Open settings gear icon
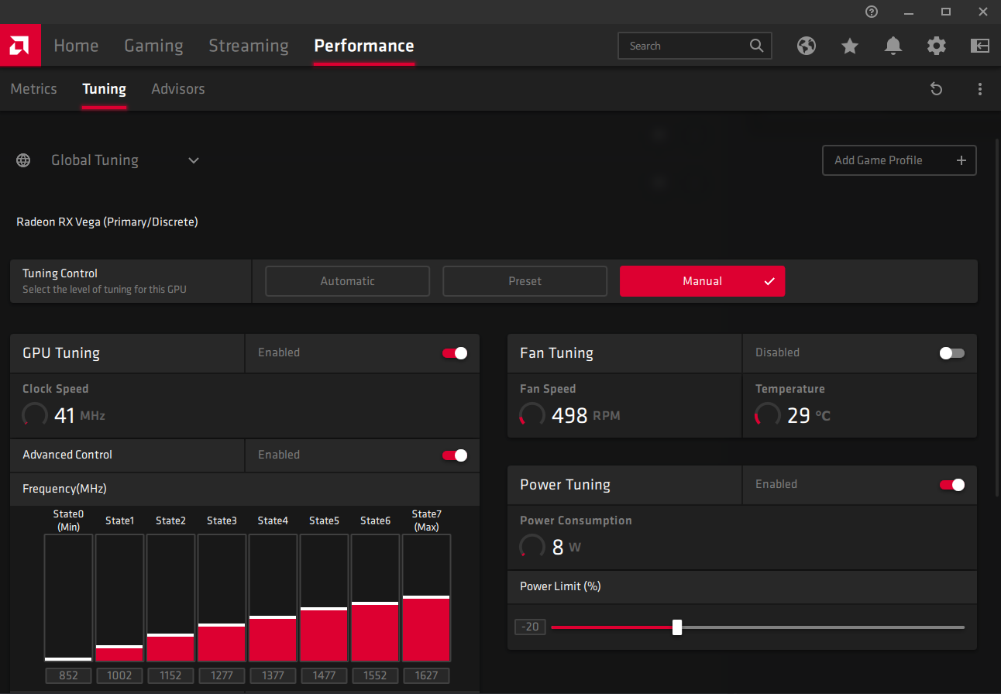The width and height of the screenshot is (1001, 694). [x=937, y=46]
